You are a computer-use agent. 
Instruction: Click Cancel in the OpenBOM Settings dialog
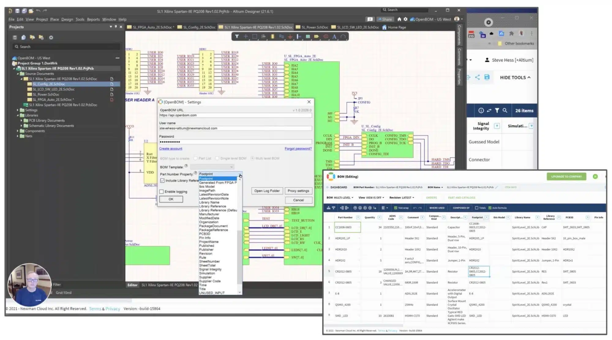tap(298, 200)
